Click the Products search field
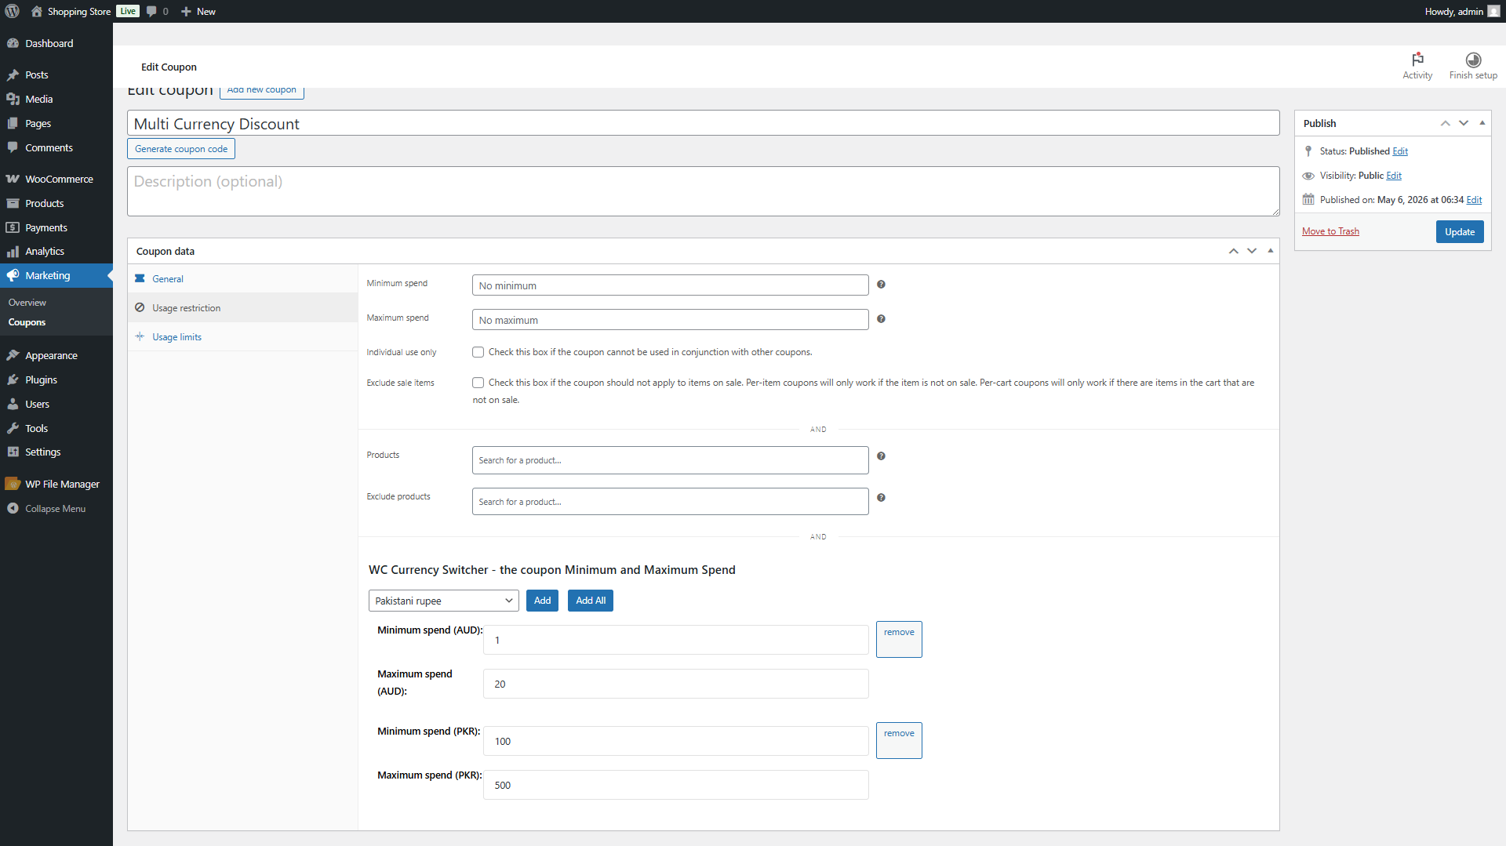Viewport: 1506px width, 846px height. tap(671, 460)
